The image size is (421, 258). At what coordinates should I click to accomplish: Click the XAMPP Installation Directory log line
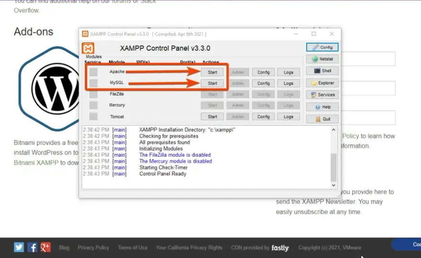(x=187, y=130)
